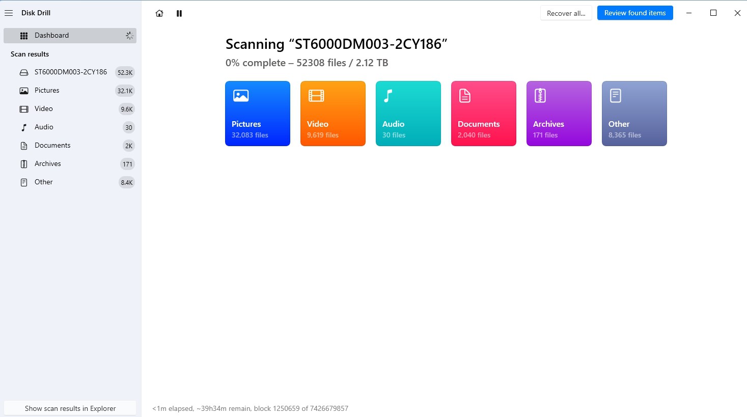Click the page icon on Documents card
This screenshot has height=417, width=747.
click(465, 96)
